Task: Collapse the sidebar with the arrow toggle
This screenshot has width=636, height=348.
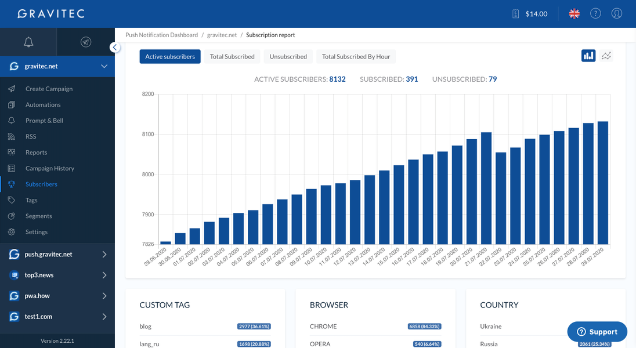Action: (x=114, y=47)
